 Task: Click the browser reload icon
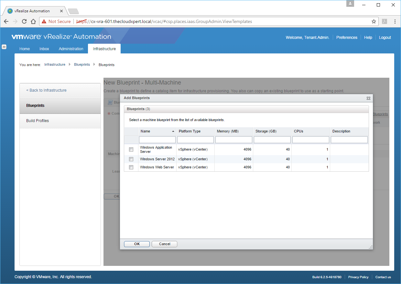tap(24, 22)
